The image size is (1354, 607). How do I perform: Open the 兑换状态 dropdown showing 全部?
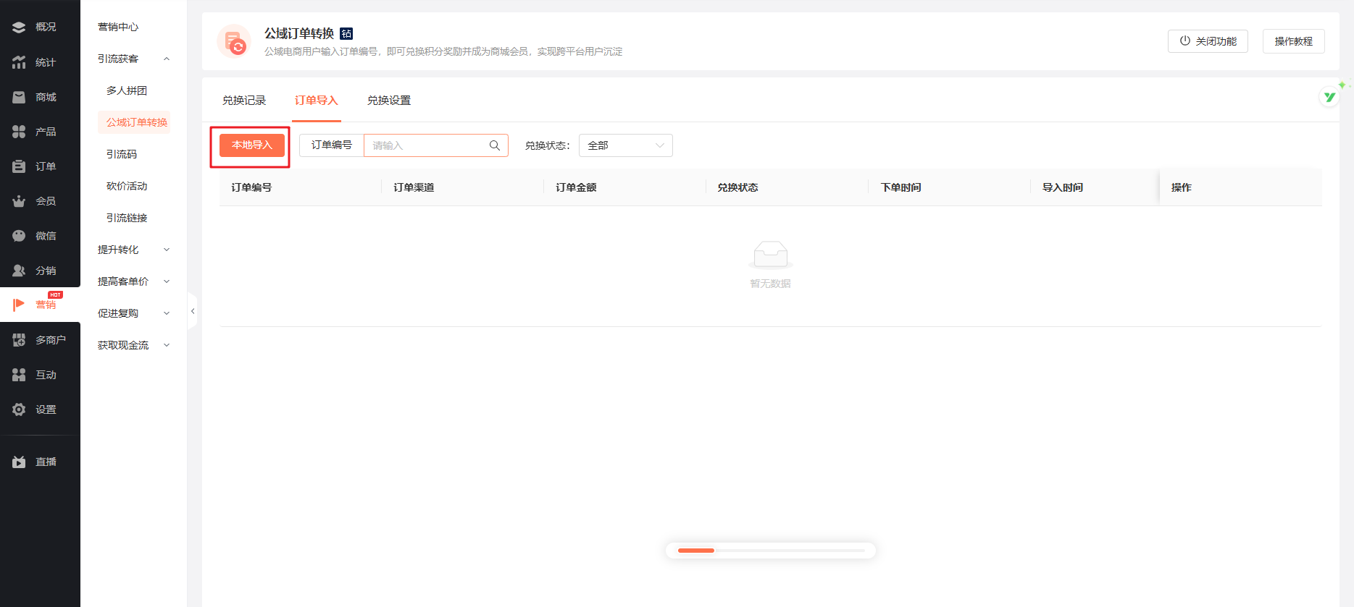coord(625,145)
